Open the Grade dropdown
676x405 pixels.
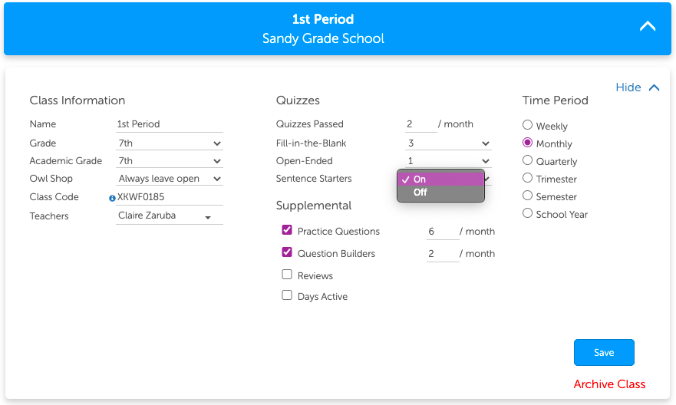click(x=169, y=143)
